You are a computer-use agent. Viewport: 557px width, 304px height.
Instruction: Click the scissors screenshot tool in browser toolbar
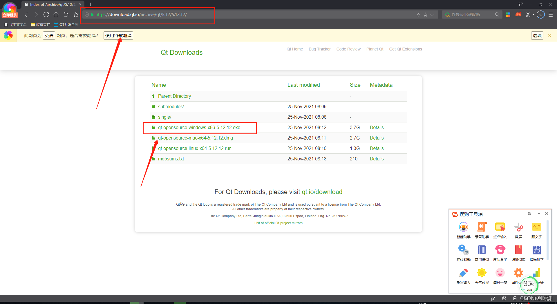(x=528, y=15)
